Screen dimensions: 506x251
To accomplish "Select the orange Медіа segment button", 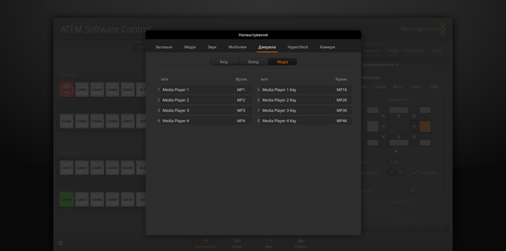I will coord(283,62).
